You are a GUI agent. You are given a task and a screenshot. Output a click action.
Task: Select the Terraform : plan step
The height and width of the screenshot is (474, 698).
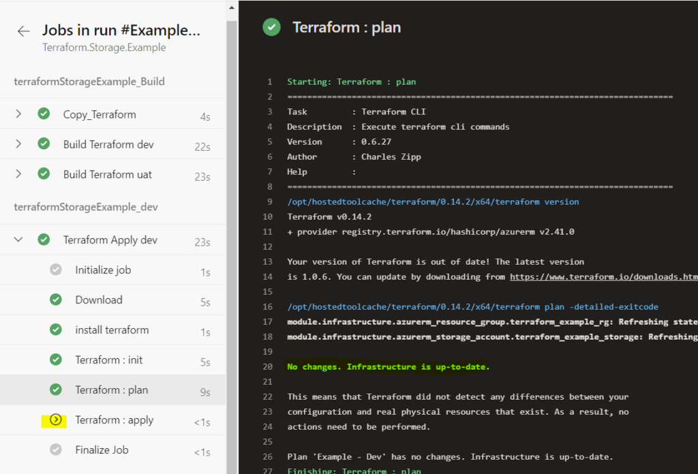111,390
